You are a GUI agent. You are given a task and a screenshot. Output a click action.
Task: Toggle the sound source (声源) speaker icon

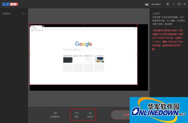(x=76, y=113)
